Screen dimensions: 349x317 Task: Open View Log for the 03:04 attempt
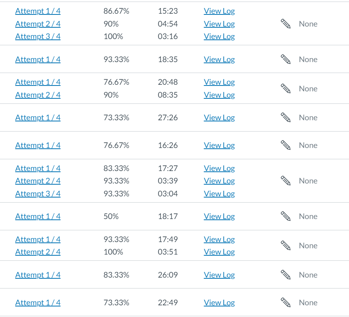tap(219, 194)
